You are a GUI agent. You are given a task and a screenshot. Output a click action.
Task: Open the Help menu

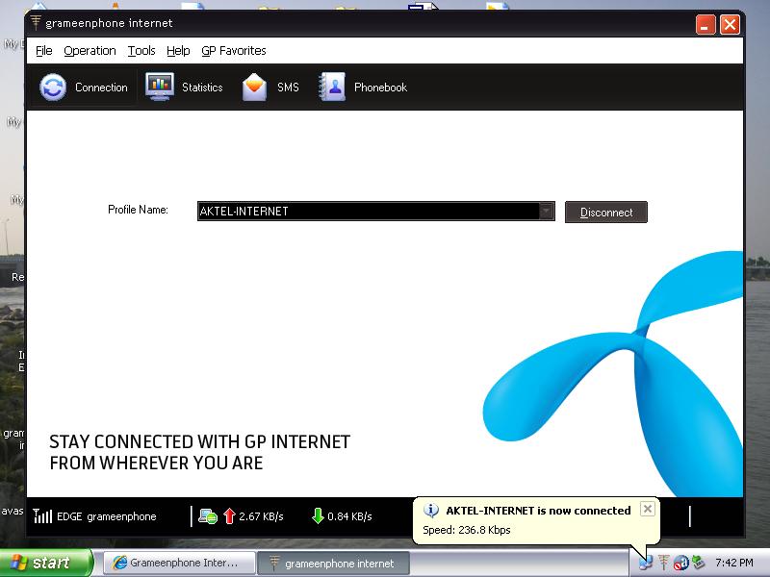(178, 51)
